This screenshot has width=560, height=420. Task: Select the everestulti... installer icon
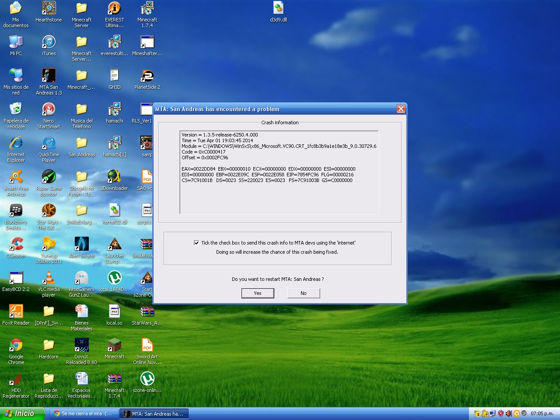114,45
